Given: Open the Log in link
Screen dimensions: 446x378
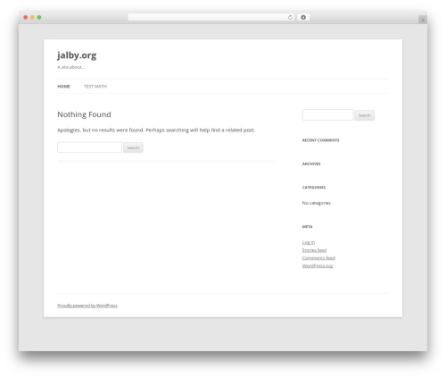Looking at the screenshot, I should (x=309, y=242).
